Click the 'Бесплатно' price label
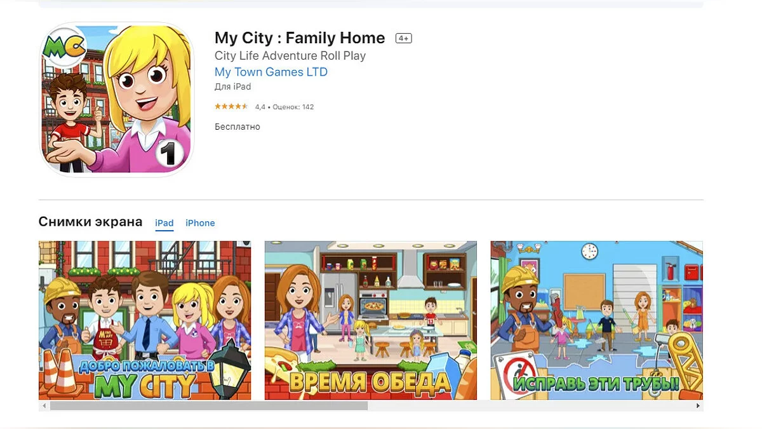The width and height of the screenshot is (762, 429). (237, 126)
